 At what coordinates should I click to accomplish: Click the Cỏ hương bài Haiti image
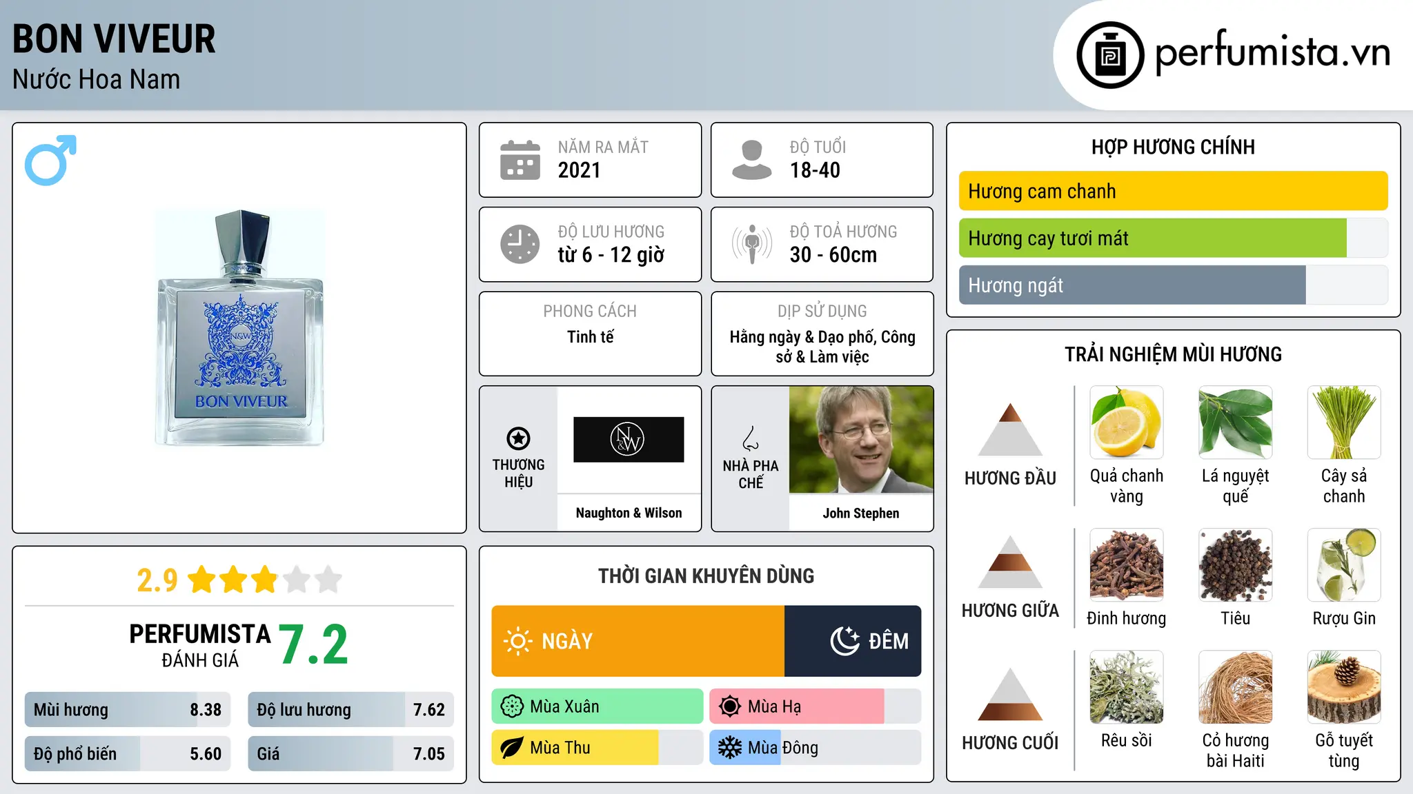[1236, 687]
